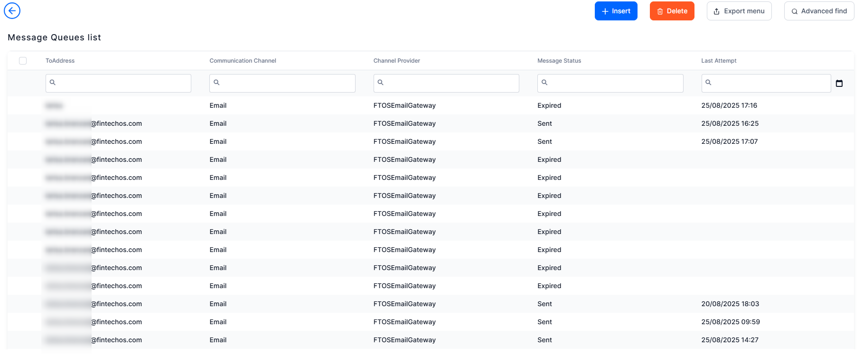Click the magnifier icon in Message Status filter
Viewport: 863px width, 356px height.
coord(544,83)
